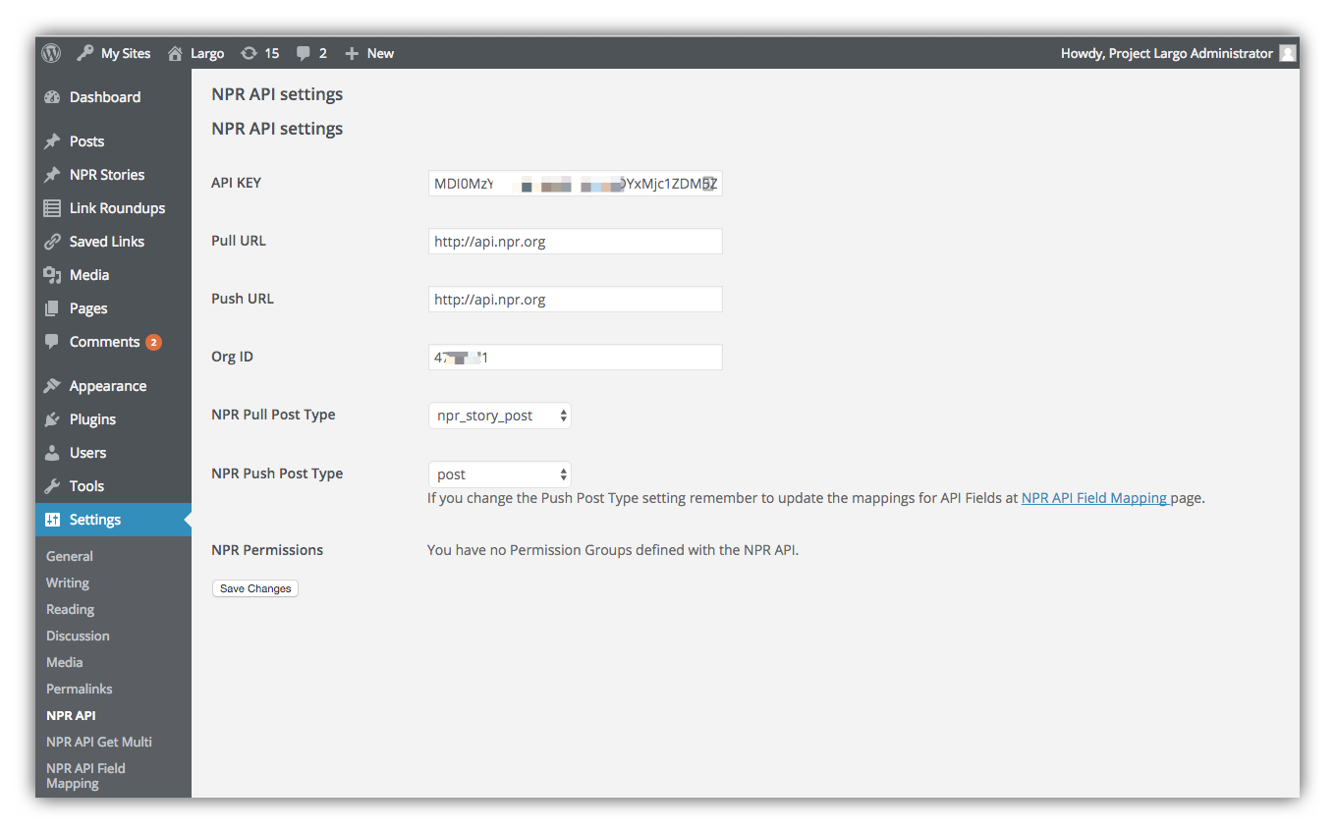1335x833 pixels.
Task: Open Plugins via plug icon
Action: (52, 419)
